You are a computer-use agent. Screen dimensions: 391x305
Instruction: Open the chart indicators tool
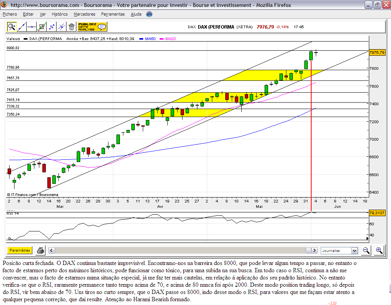tap(42, 27)
